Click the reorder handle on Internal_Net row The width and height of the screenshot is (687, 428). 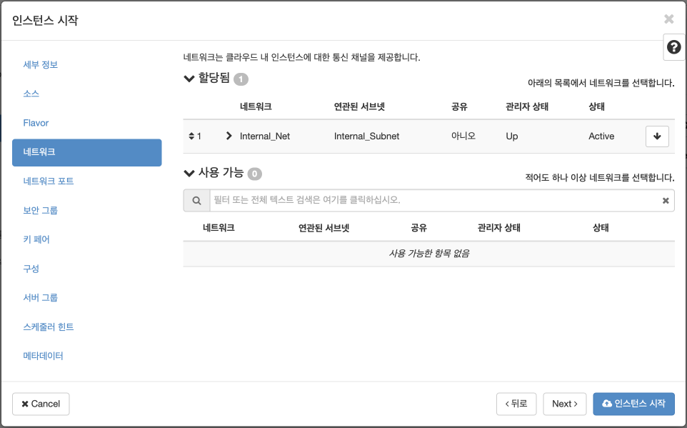pos(191,136)
